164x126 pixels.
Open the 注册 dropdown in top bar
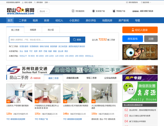click(x=47, y=2)
